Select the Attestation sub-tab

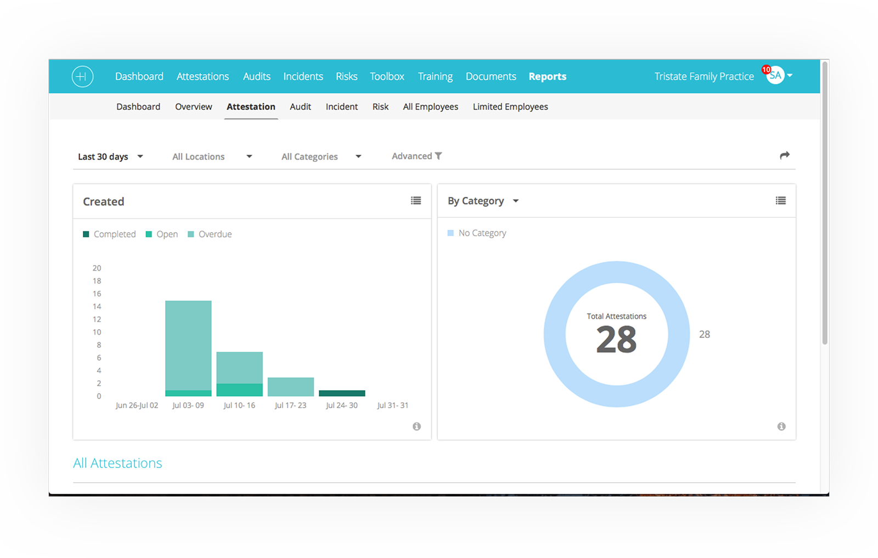click(x=251, y=106)
